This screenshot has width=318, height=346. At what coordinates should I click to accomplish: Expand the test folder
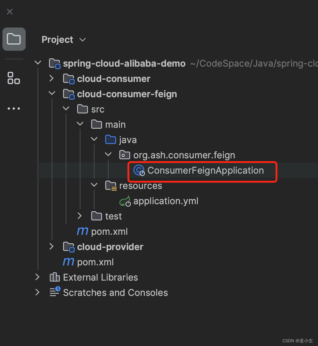tap(80, 216)
